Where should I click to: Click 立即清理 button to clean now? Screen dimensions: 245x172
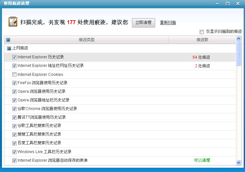143,23
